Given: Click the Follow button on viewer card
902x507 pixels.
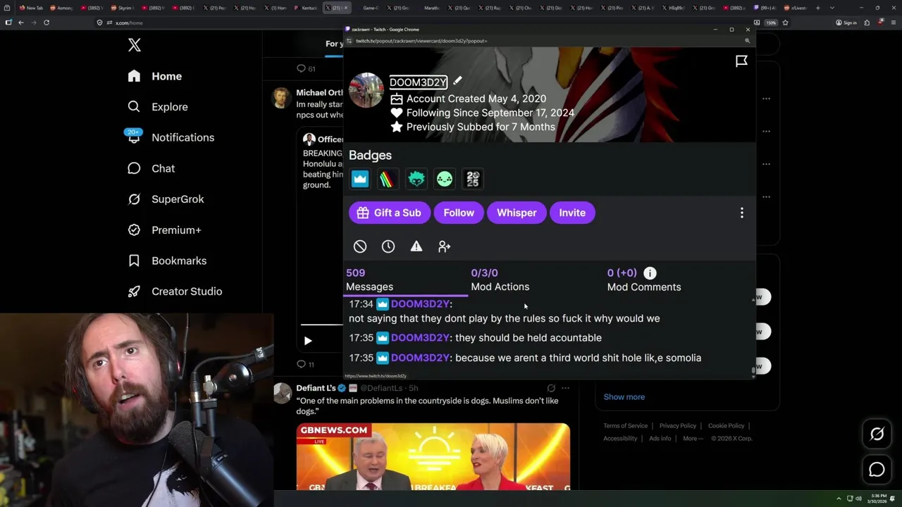Looking at the screenshot, I should coord(459,213).
